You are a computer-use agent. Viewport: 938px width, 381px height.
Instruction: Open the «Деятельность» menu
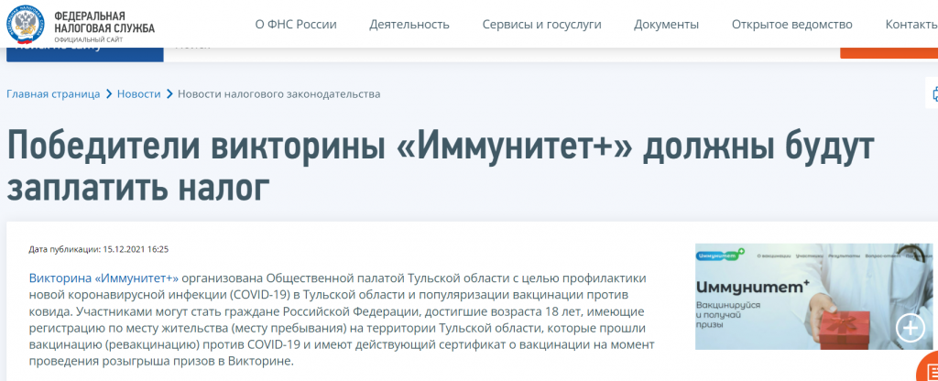point(409,25)
